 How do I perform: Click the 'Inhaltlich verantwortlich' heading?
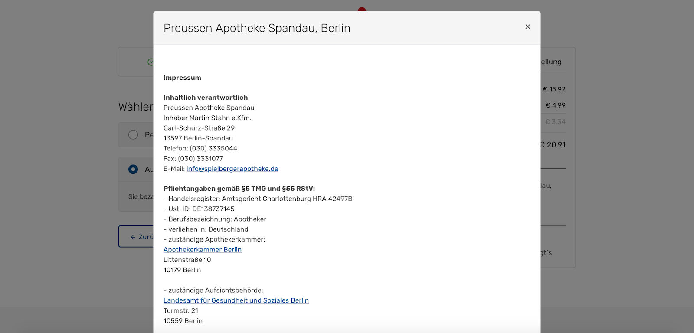[x=206, y=98]
